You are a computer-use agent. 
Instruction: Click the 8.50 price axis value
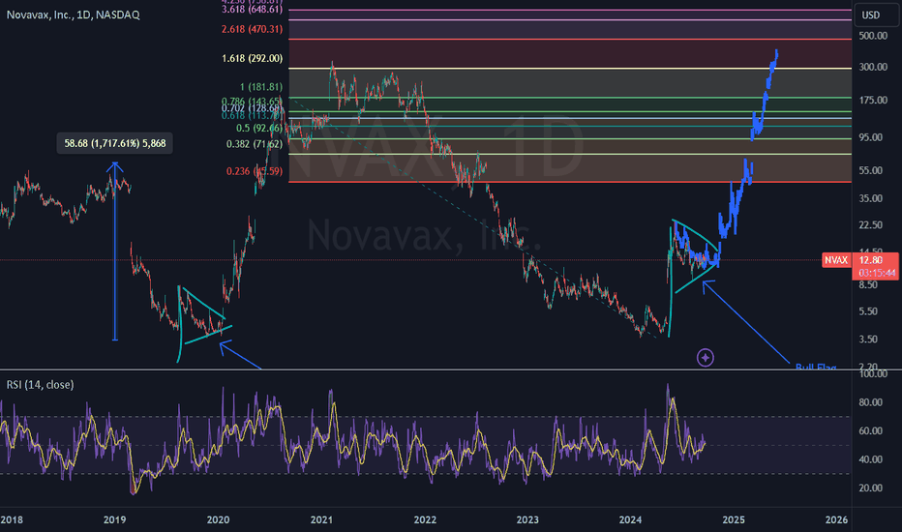pos(868,284)
